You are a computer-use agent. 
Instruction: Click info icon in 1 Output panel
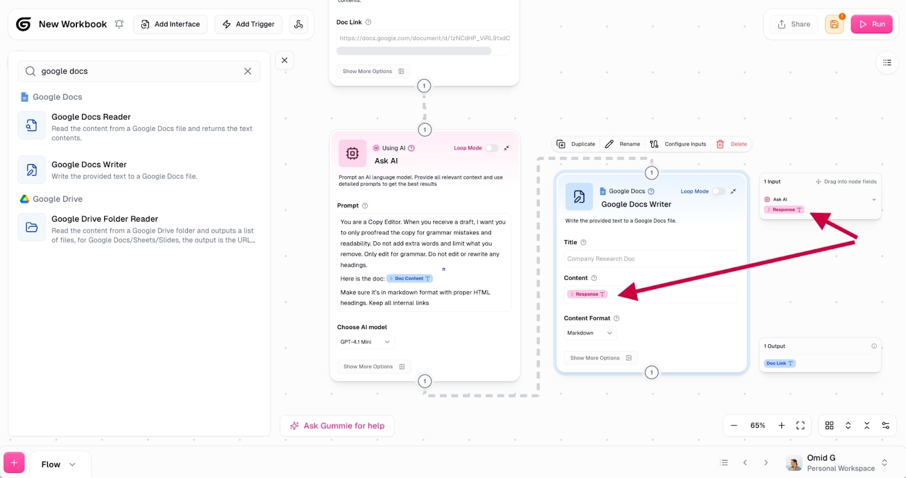point(874,346)
